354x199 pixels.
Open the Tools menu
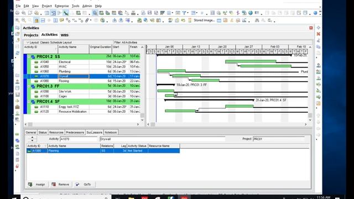coord(75,6)
